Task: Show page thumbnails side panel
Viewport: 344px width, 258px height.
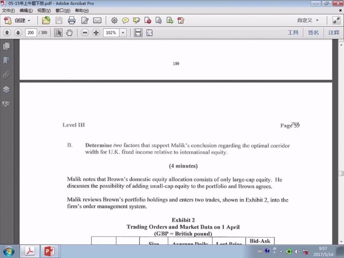Action: (x=6, y=46)
